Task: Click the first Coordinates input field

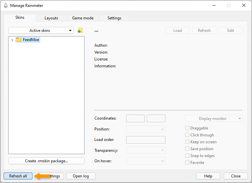Action: [x=135, y=118]
